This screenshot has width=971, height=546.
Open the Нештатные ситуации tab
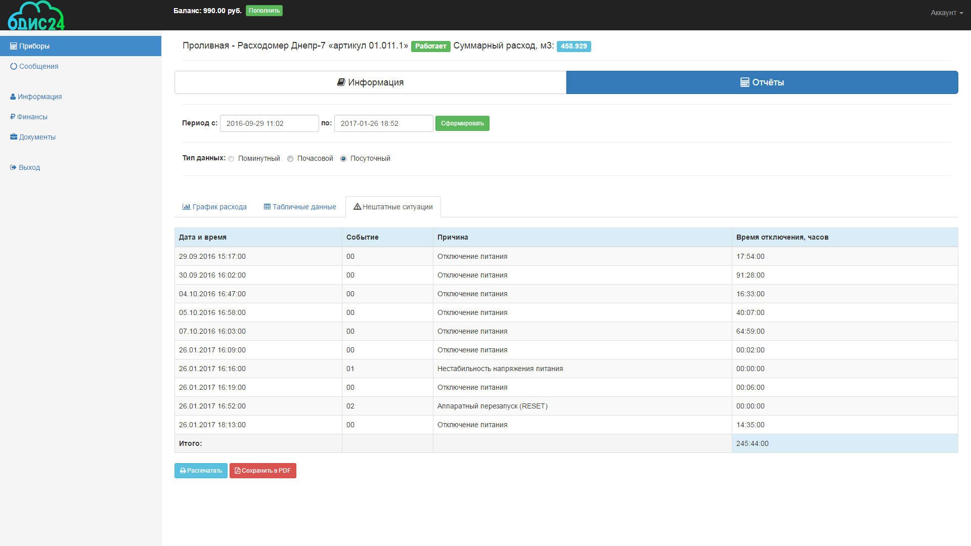coord(393,207)
